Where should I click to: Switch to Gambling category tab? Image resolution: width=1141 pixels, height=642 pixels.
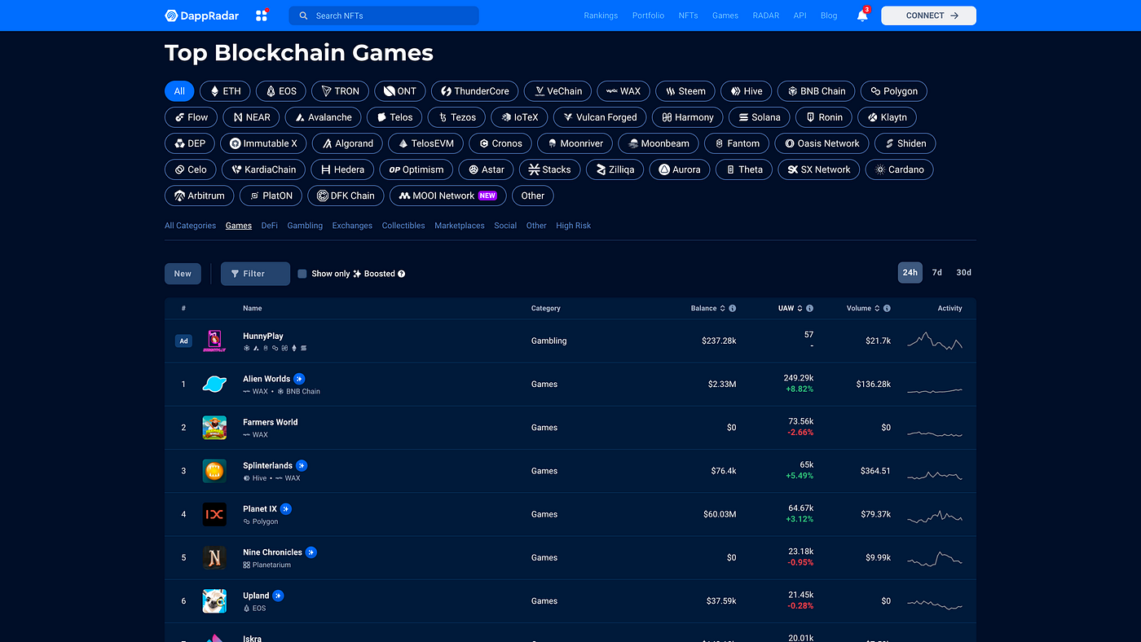point(305,226)
